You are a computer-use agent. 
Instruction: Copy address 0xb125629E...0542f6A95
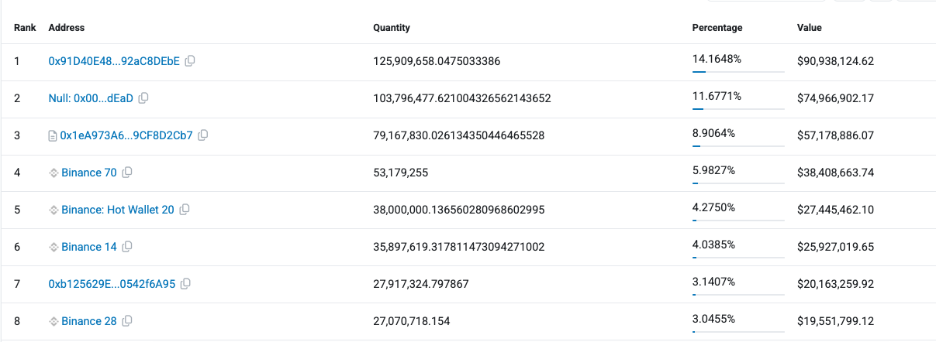click(x=185, y=284)
